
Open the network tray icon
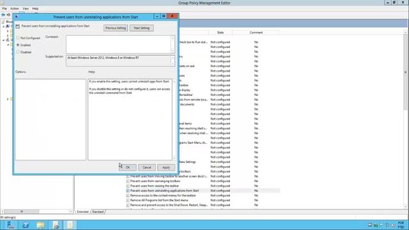click(387, 225)
